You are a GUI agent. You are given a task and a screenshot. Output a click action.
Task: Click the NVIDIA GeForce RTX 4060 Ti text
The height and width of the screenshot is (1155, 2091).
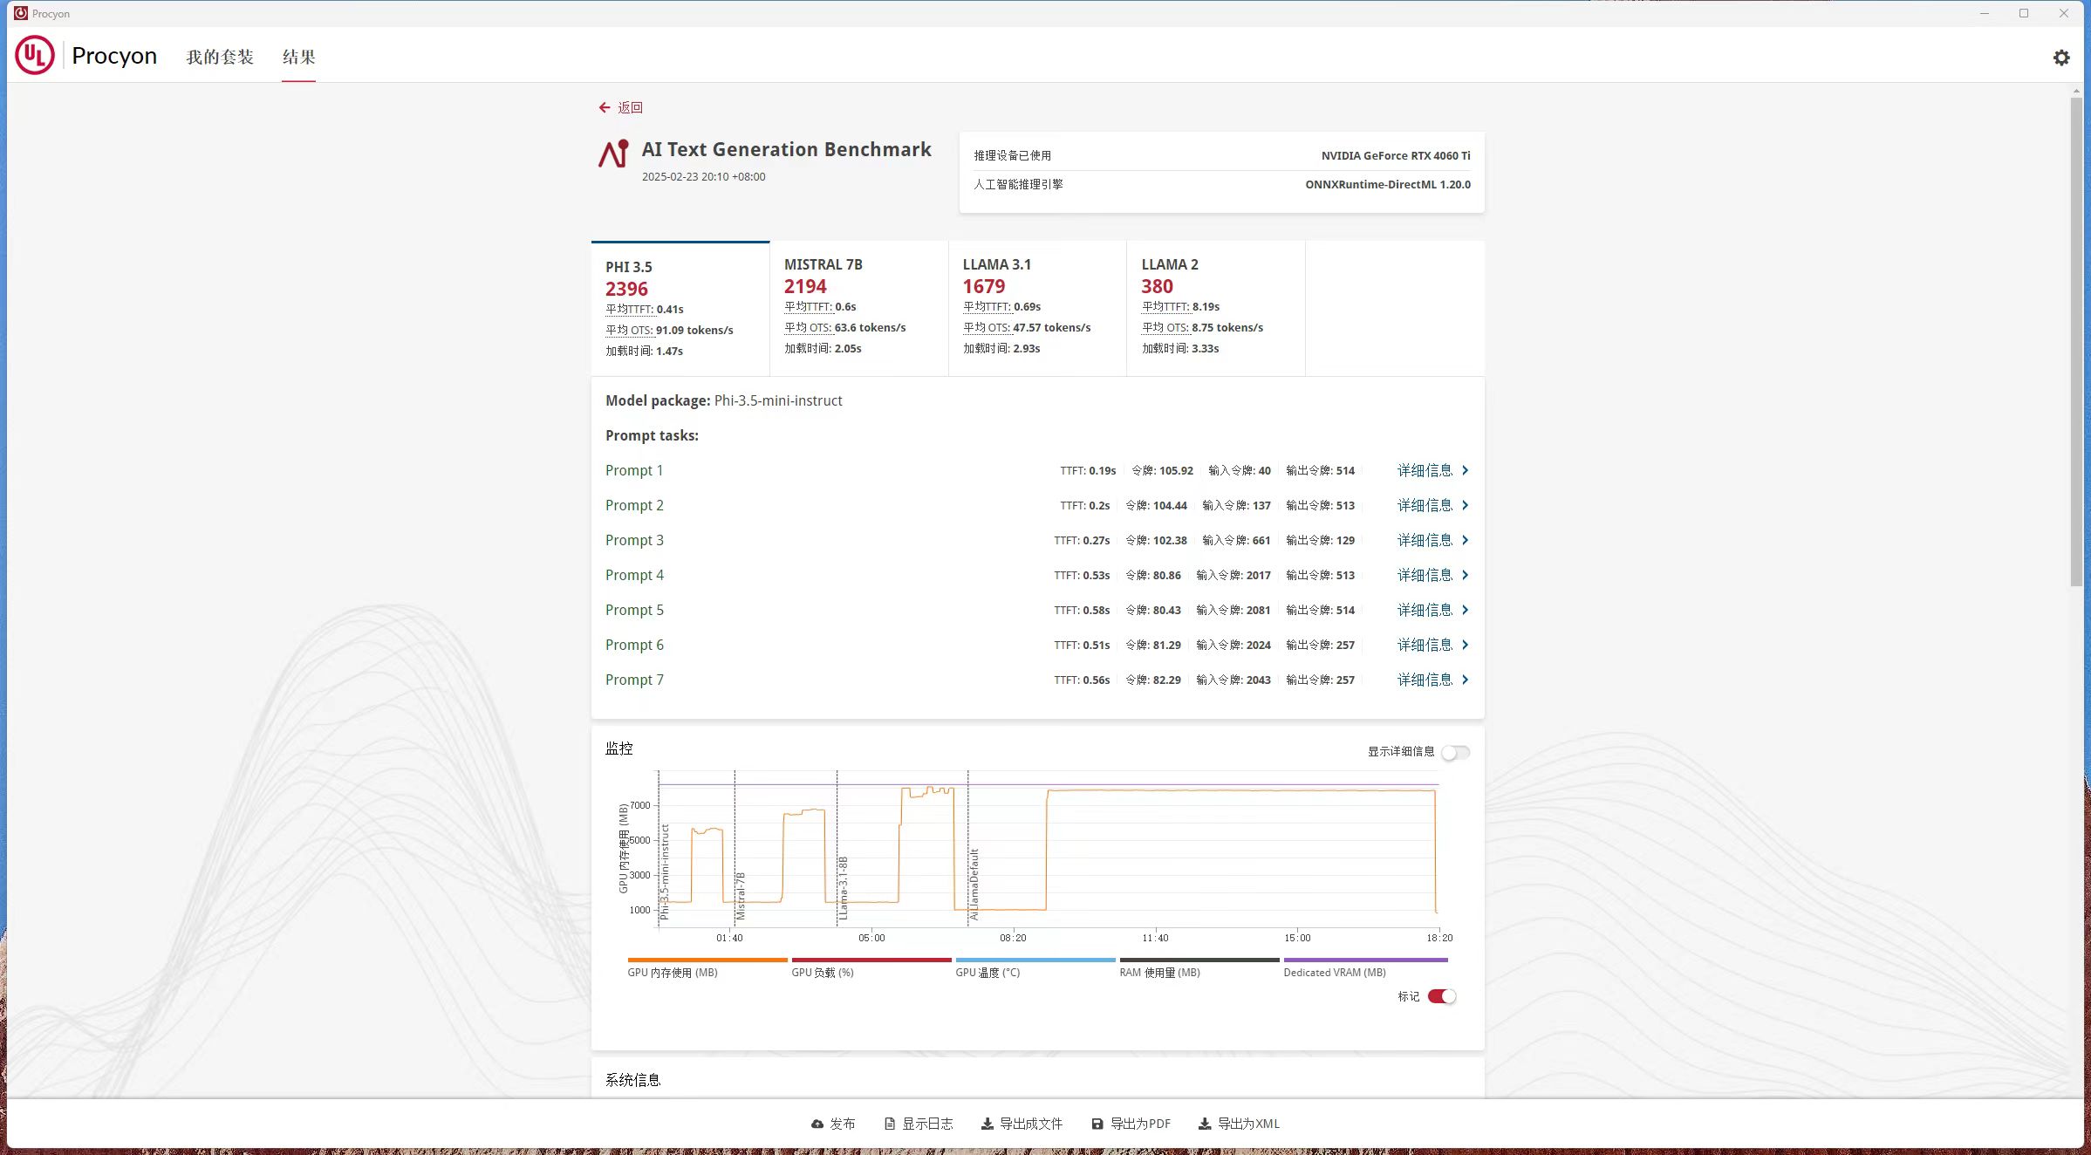pyautogui.click(x=1396, y=155)
